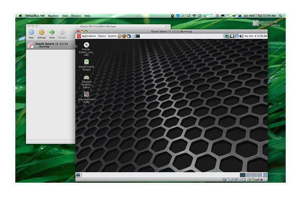Select the Device Driver Utility desktop icon
Image resolution: width=301 pixels, height=197 pixels.
pyautogui.click(x=86, y=98)
